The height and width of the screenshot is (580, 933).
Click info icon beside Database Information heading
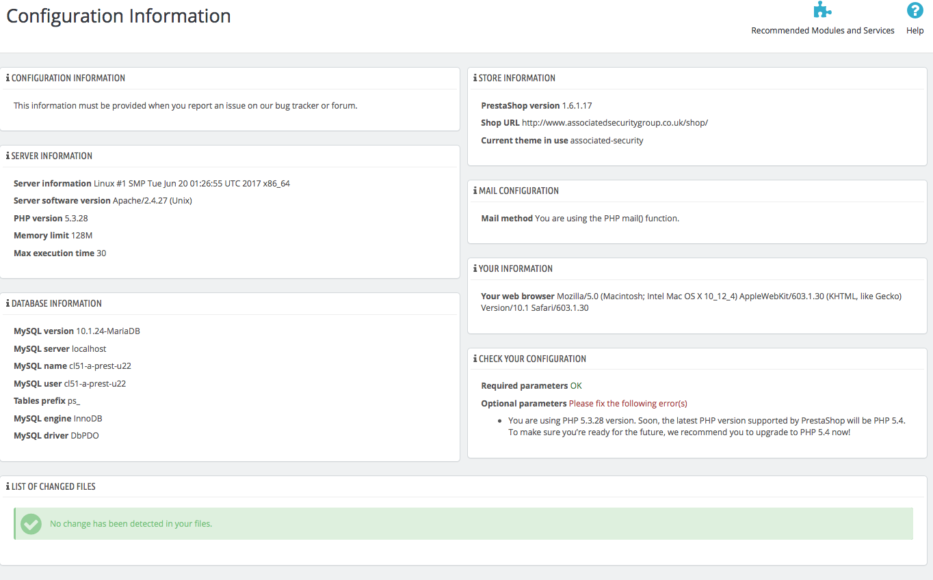[8, 303]
